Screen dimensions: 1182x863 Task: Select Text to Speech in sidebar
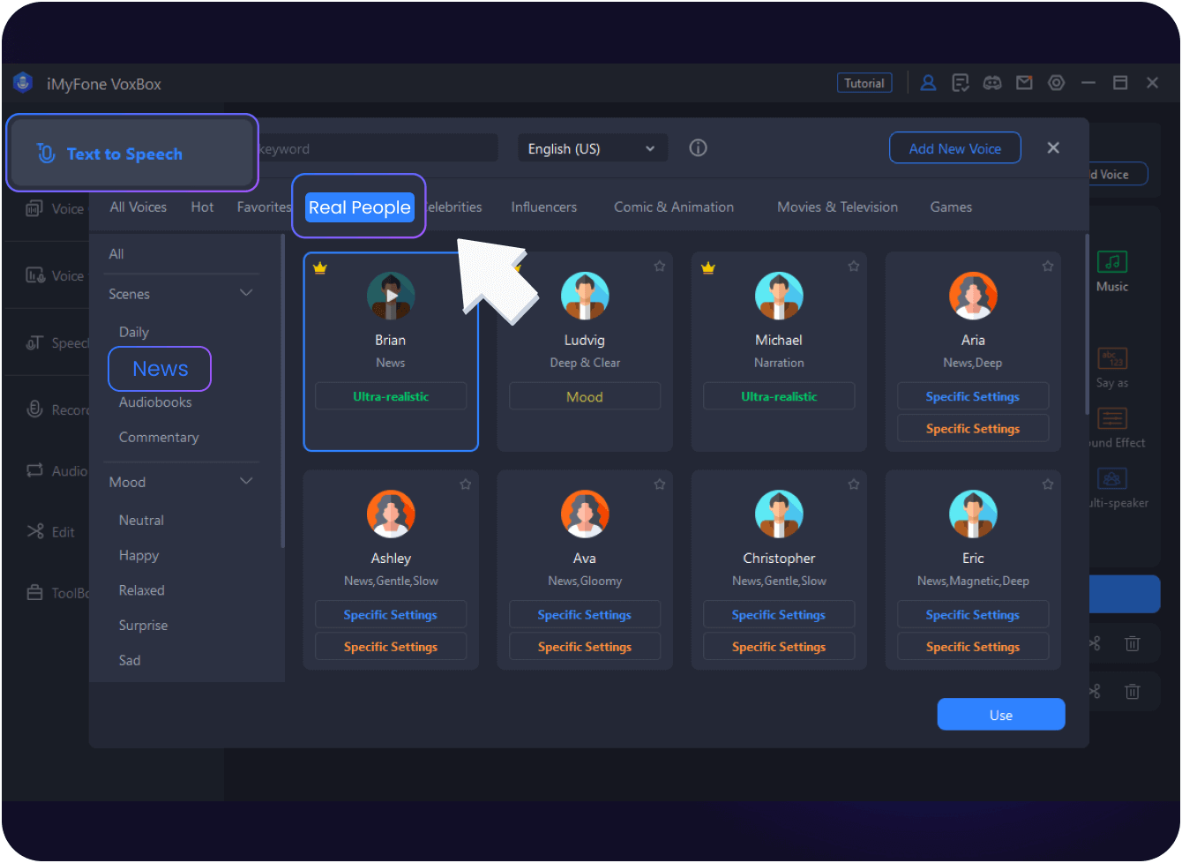(x=132, y=154)
